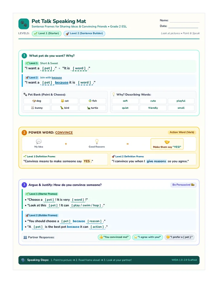Click the Look at pictures • Point & Speak text
This screenshot has width=218, height=283.
[x=180, y=33]
